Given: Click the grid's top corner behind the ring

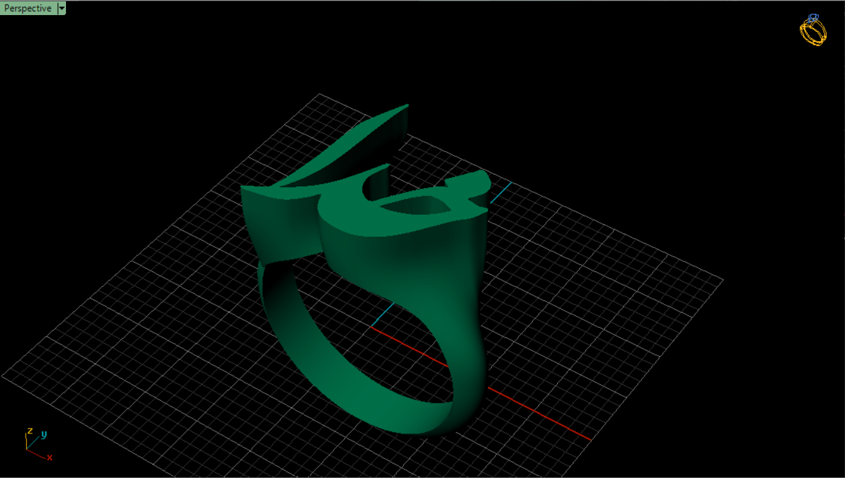Looking at the screenshot, I should pyautogui.click(x=320, y=95).
